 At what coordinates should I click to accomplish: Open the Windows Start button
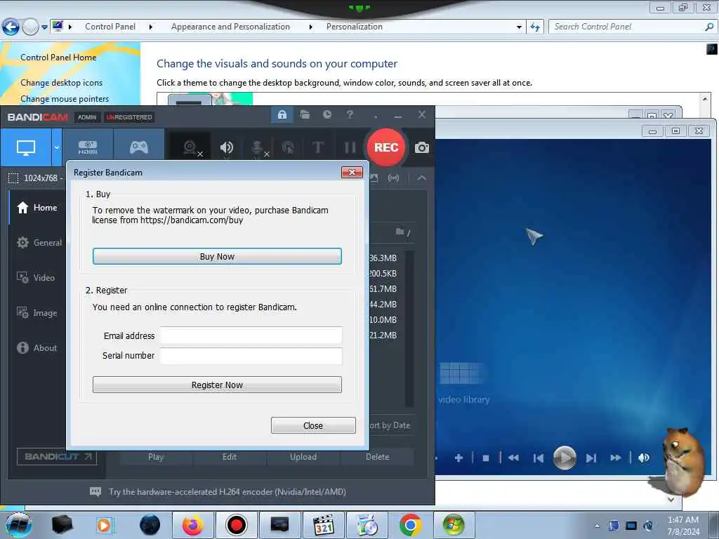tap(18, 525)
